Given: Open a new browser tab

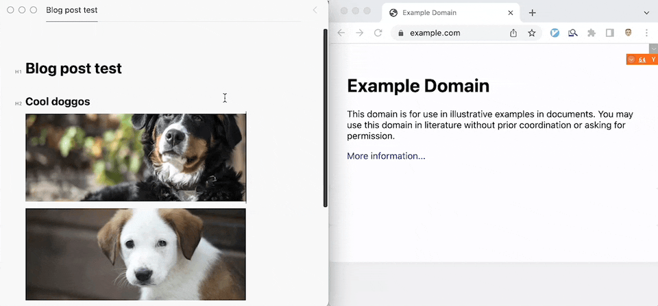Looking at the screenshot, I should (533, 12).
